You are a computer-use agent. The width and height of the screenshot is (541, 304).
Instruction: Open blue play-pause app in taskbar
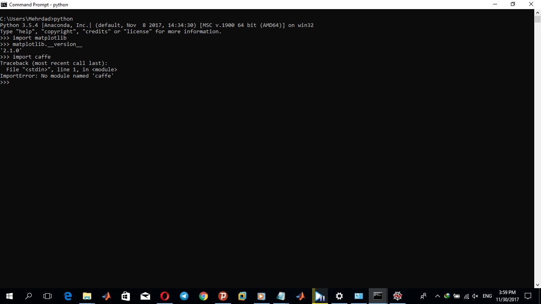tap(320, 296)
